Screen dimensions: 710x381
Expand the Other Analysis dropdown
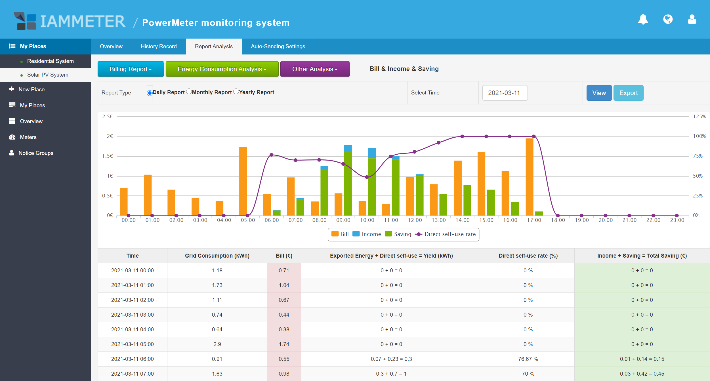click(x=315, y=69)
